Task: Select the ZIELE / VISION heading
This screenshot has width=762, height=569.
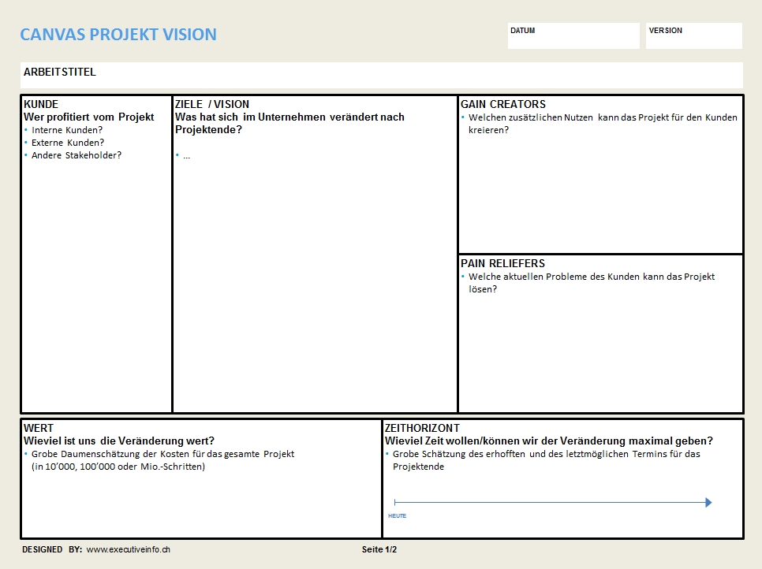Action: [212, 104]
